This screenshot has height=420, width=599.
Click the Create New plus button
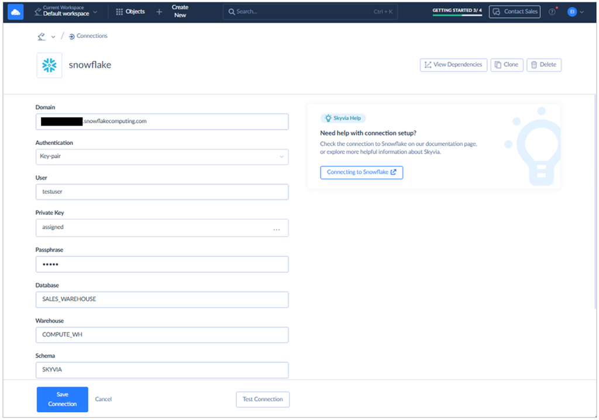(159, 12)
